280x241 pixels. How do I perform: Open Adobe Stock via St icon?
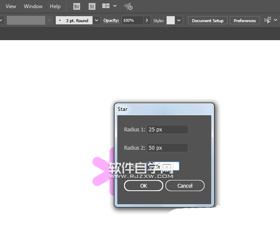pyautogui.click(x=92, y=7)
